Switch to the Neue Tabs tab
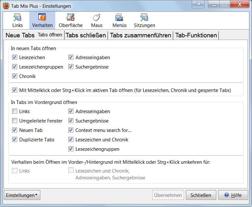The image size is (252, 207). (x=20, y=35)
